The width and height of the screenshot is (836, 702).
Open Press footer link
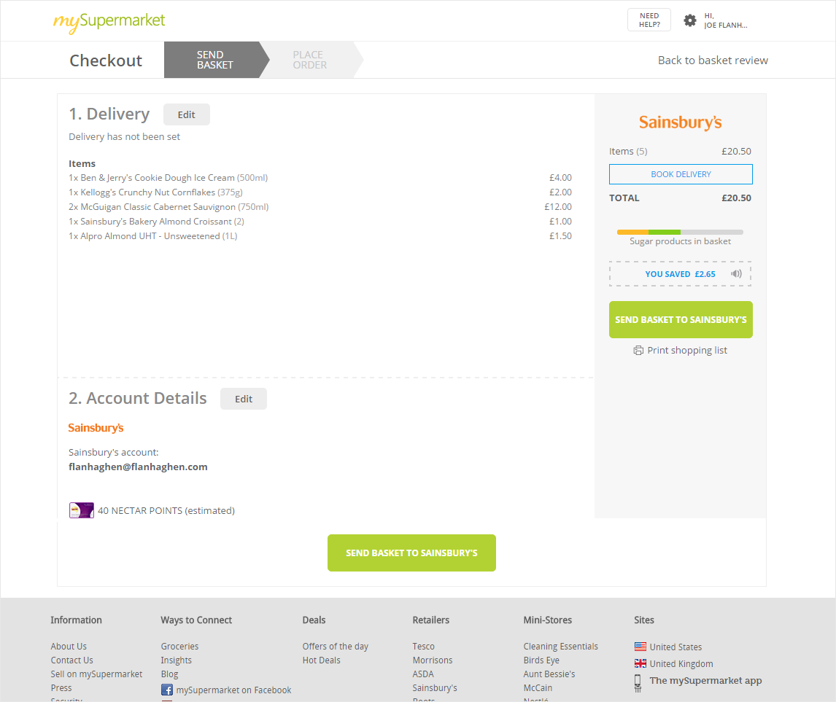point(61,688)
